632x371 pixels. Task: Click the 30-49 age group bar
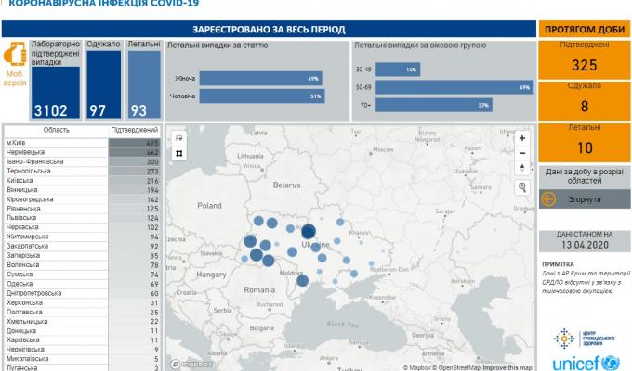coord(398,70)
